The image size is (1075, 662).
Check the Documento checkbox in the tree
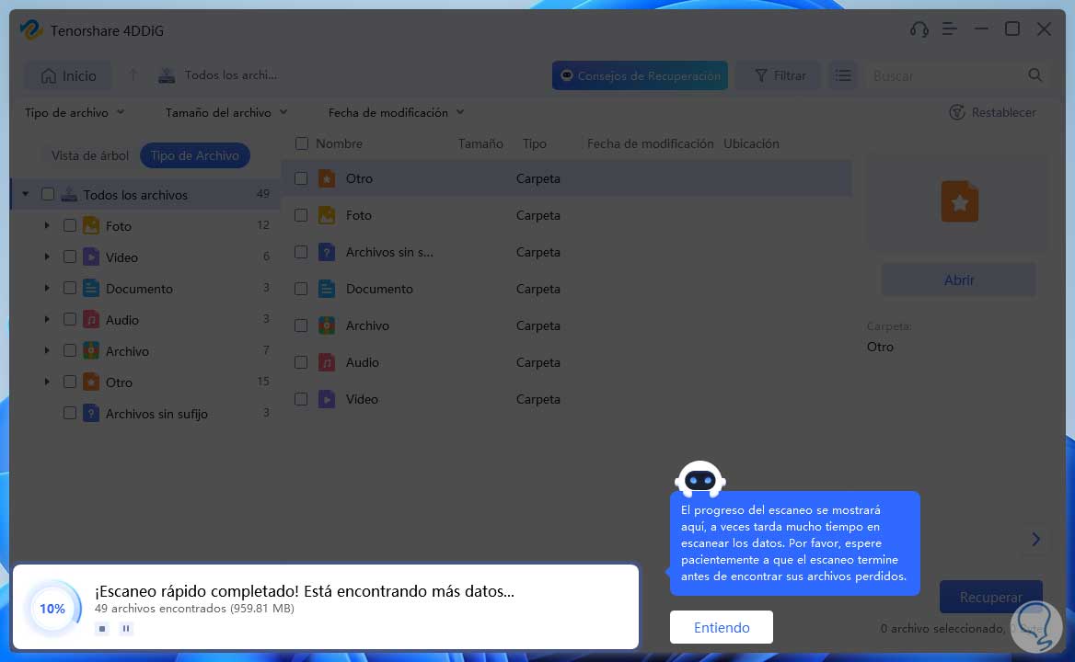[x=69, y=288]
